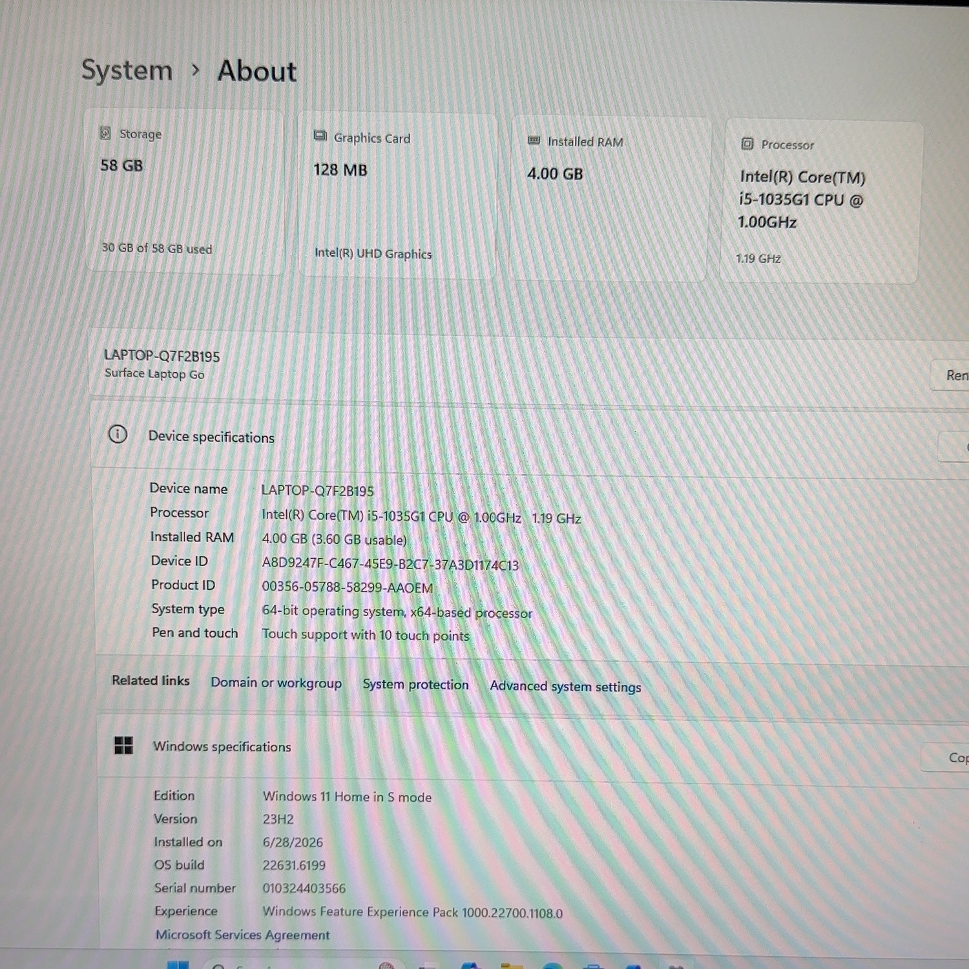The image size is (969, 969).
Task: Click the Storage card icon
Action: tap(105, 133)
